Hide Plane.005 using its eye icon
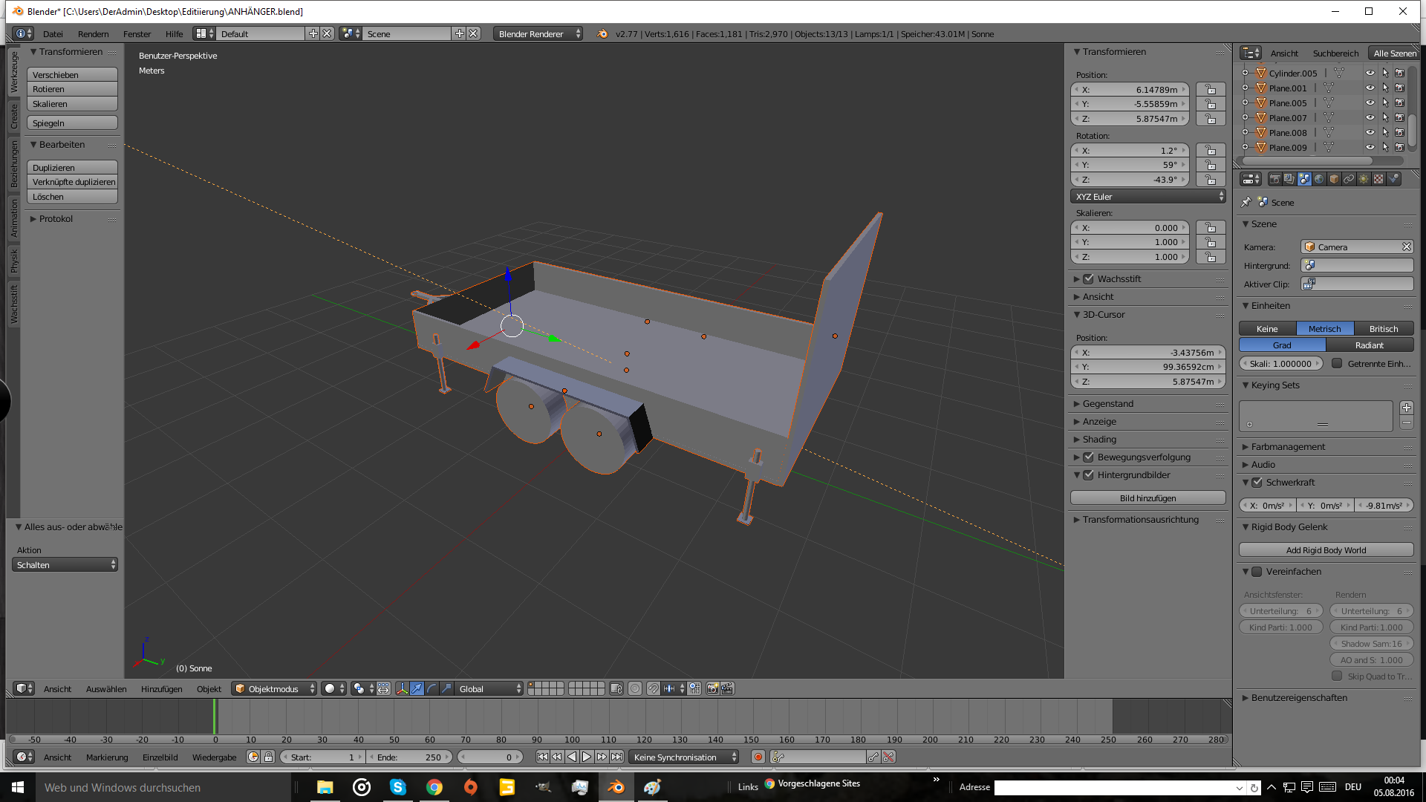1426x802 pixels. pos(1370,102)
